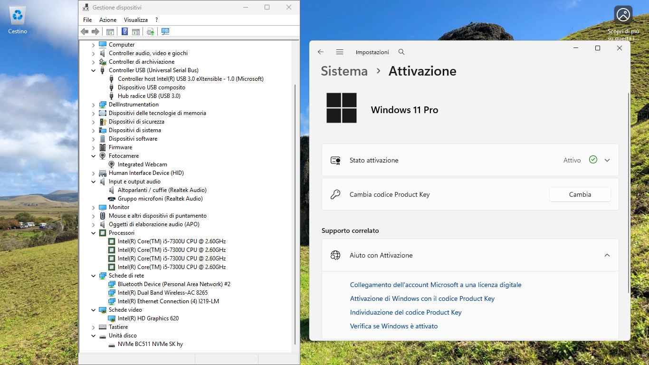Viewport: 649px width, 365px height.
Task: Expand the Stato attivazione chevron
Action: [x=607, y=160]
